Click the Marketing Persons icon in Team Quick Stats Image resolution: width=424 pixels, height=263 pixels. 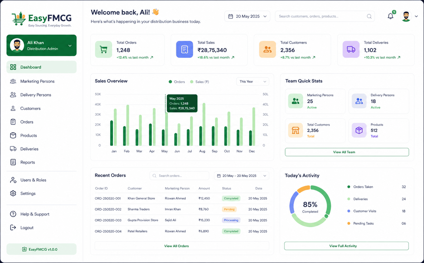coord(295,101)
